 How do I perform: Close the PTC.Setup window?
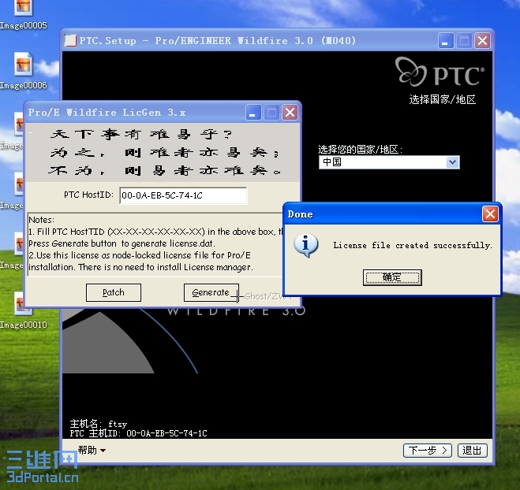[x=483, y=41]
